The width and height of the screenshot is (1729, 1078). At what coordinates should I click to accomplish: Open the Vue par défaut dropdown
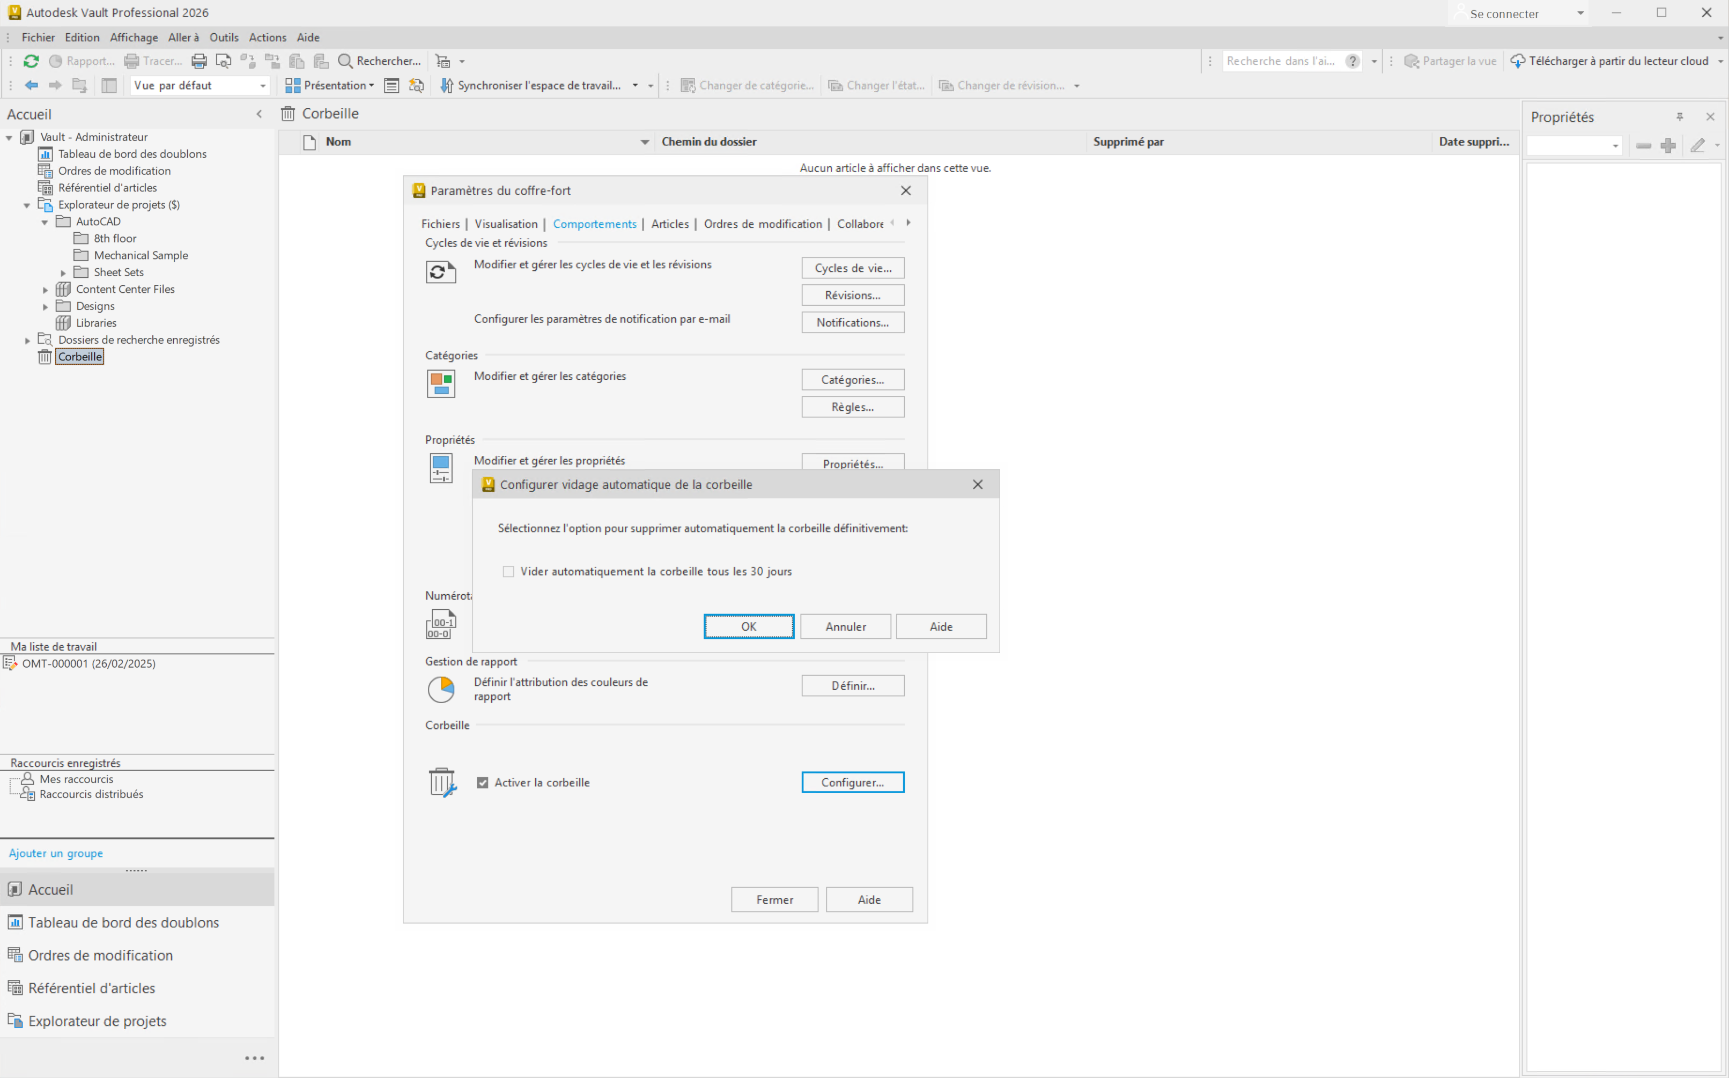[262, 86]
